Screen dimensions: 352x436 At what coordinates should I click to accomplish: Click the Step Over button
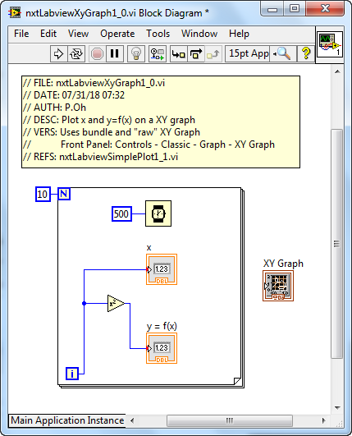[196, 53]
